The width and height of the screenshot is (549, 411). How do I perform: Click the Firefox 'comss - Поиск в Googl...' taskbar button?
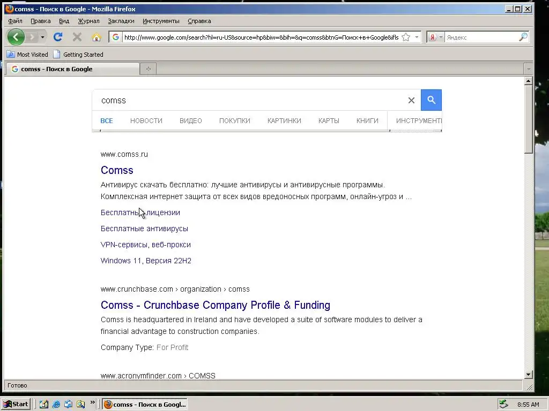tap(145, 405)
